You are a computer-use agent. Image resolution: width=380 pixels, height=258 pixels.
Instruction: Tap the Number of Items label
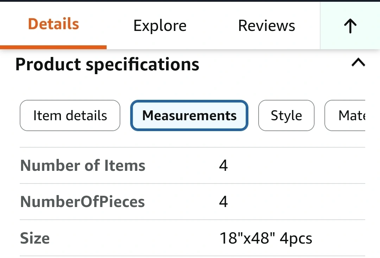pyautogui.click(x=83, y=166)
